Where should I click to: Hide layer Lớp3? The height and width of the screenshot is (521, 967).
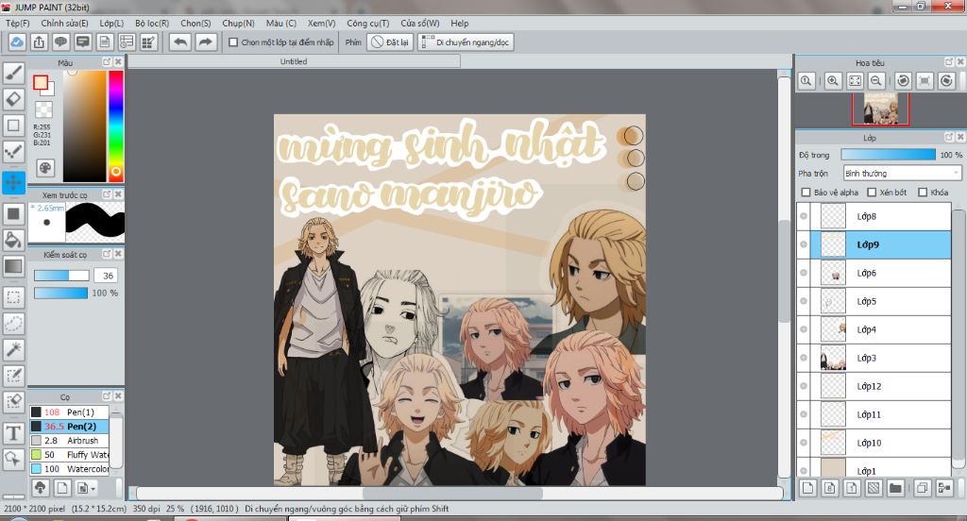point(804,358)
